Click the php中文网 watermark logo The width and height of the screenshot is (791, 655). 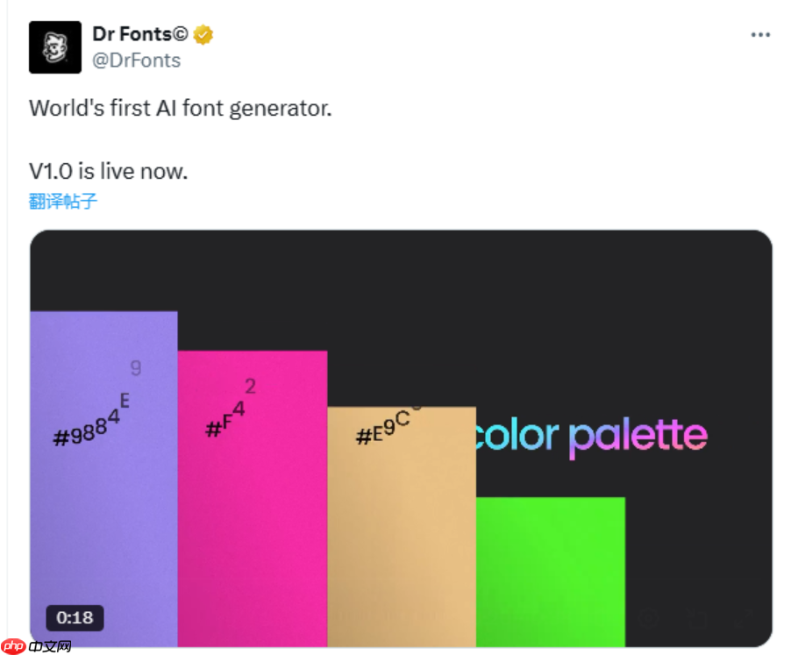[35, 645]
